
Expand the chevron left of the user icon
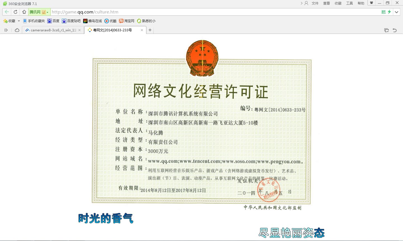301,3
